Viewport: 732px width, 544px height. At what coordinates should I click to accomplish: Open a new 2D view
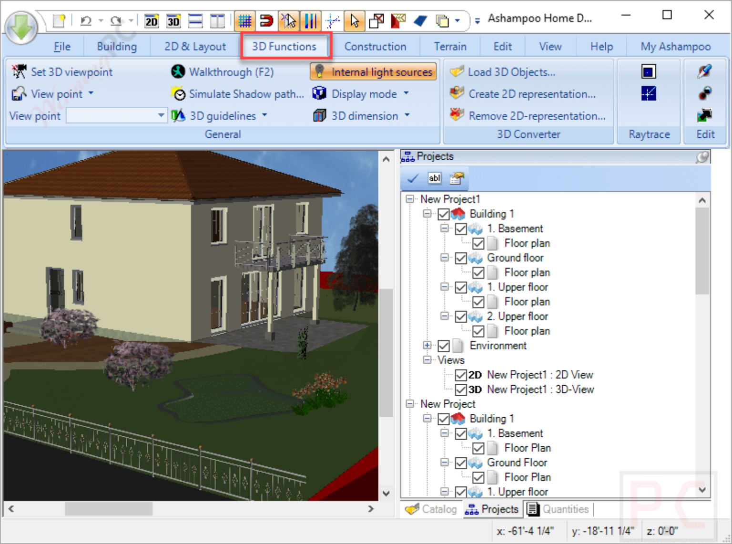click(x=151, y=21)
